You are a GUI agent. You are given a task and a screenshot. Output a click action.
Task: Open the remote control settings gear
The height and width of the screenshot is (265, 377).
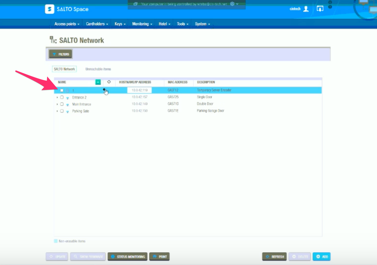[x=232, y=4]
